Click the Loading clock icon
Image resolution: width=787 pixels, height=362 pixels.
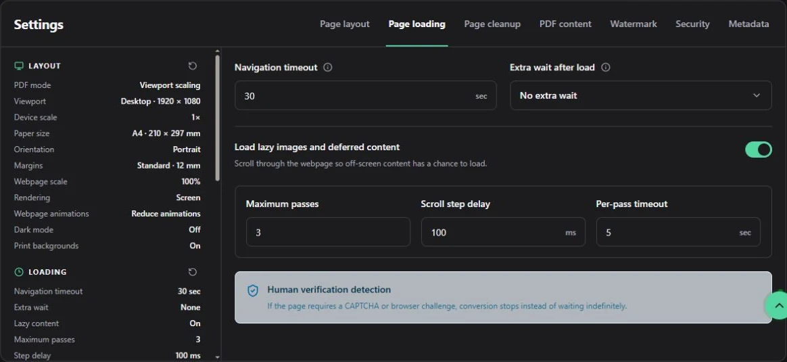[x=18, y=271]
